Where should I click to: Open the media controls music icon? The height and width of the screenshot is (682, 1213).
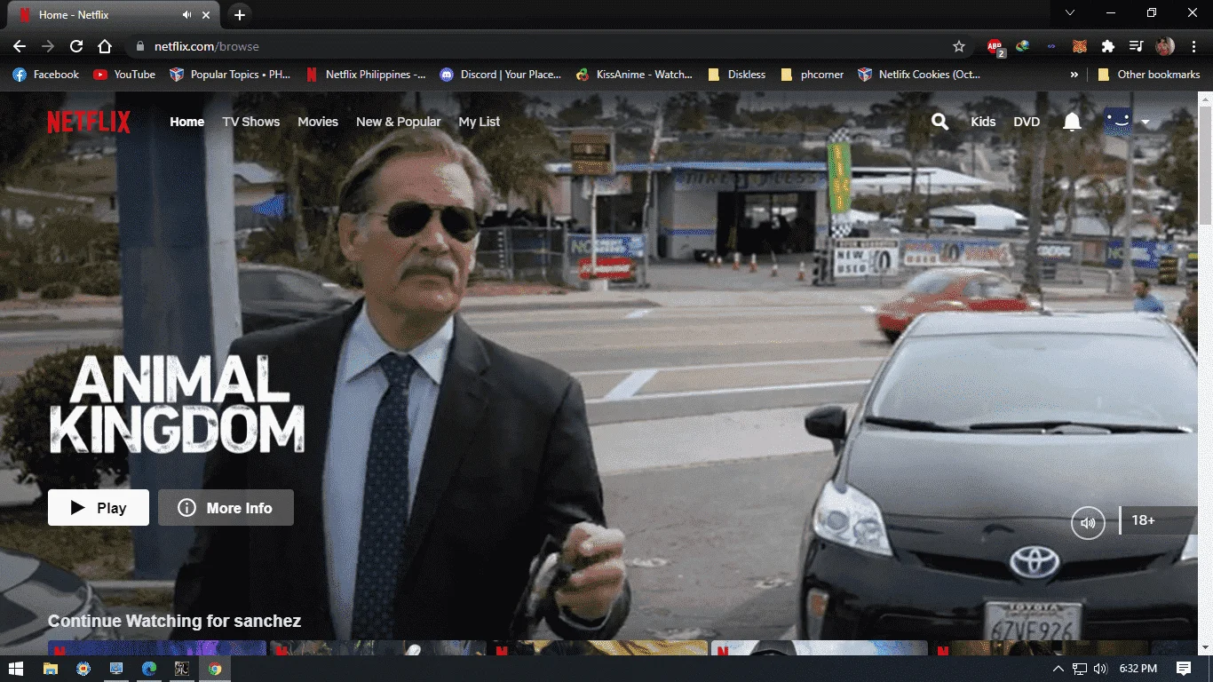pos(1136,46)
